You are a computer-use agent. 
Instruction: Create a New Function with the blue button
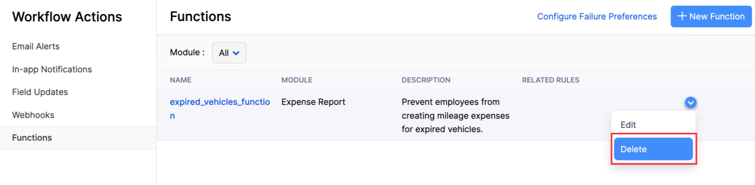[x=711, y=16]
